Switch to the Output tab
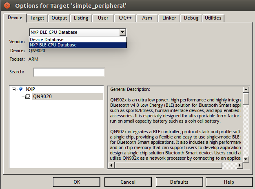Image resolution: width=255 pixels, height=189 pixels. (x=59, y=18)
